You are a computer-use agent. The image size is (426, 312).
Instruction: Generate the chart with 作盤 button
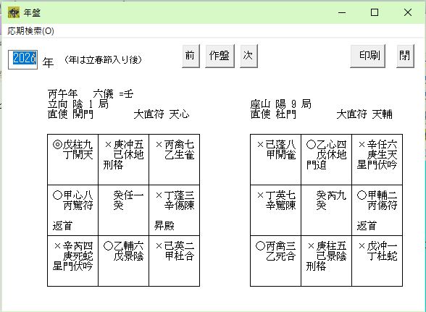(x=220, y=56)
